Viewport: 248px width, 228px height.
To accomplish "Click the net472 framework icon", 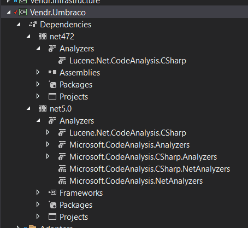I will click(43, 37).
